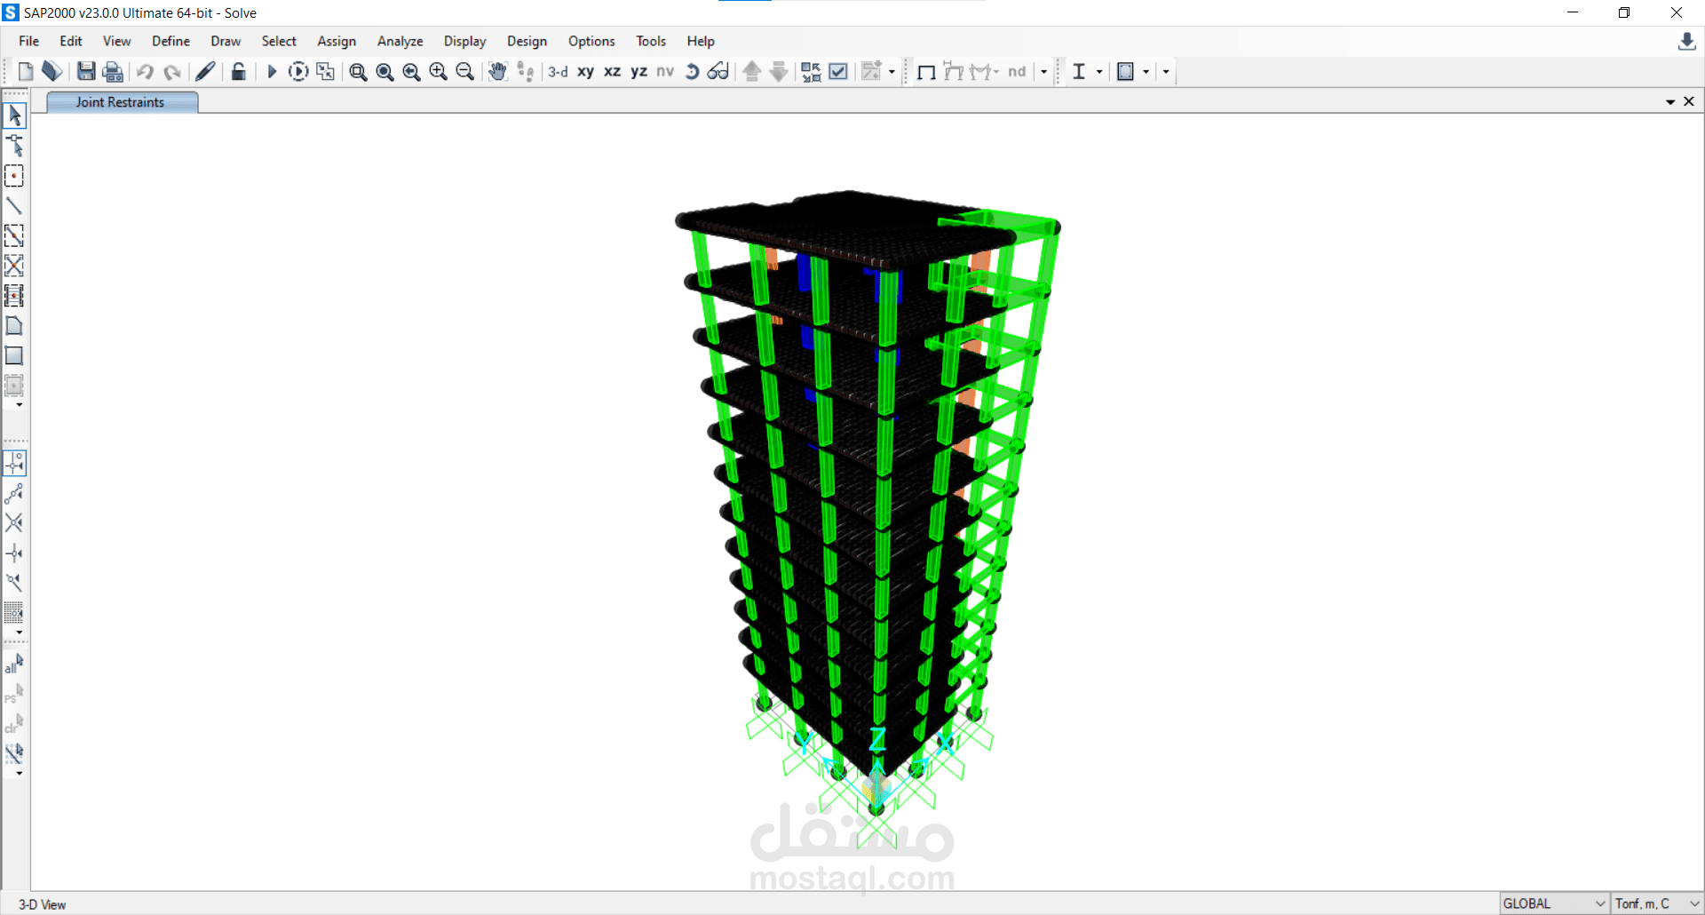
Task: Open the shell design dropdown arrow
Action: click(1146, 72)
